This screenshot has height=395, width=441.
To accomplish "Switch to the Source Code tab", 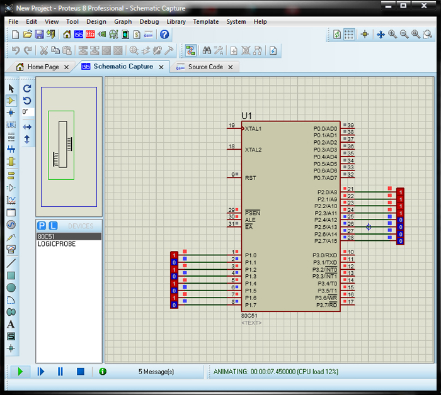I will [205, 67].
